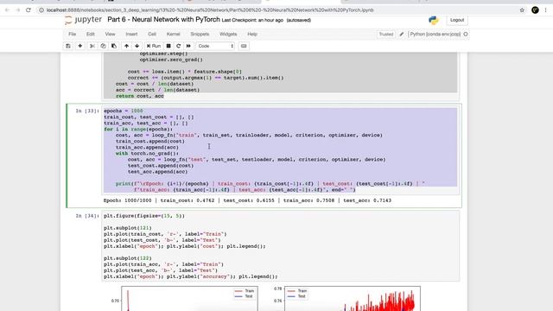
Task: Click the Epoch 1000/1000 output line
Action: tap(247, 200)
